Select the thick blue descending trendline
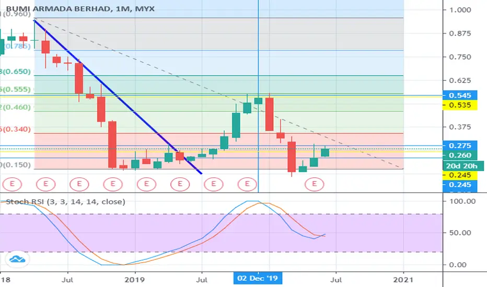Screen dimensions: 487x287 click(118, 97)
